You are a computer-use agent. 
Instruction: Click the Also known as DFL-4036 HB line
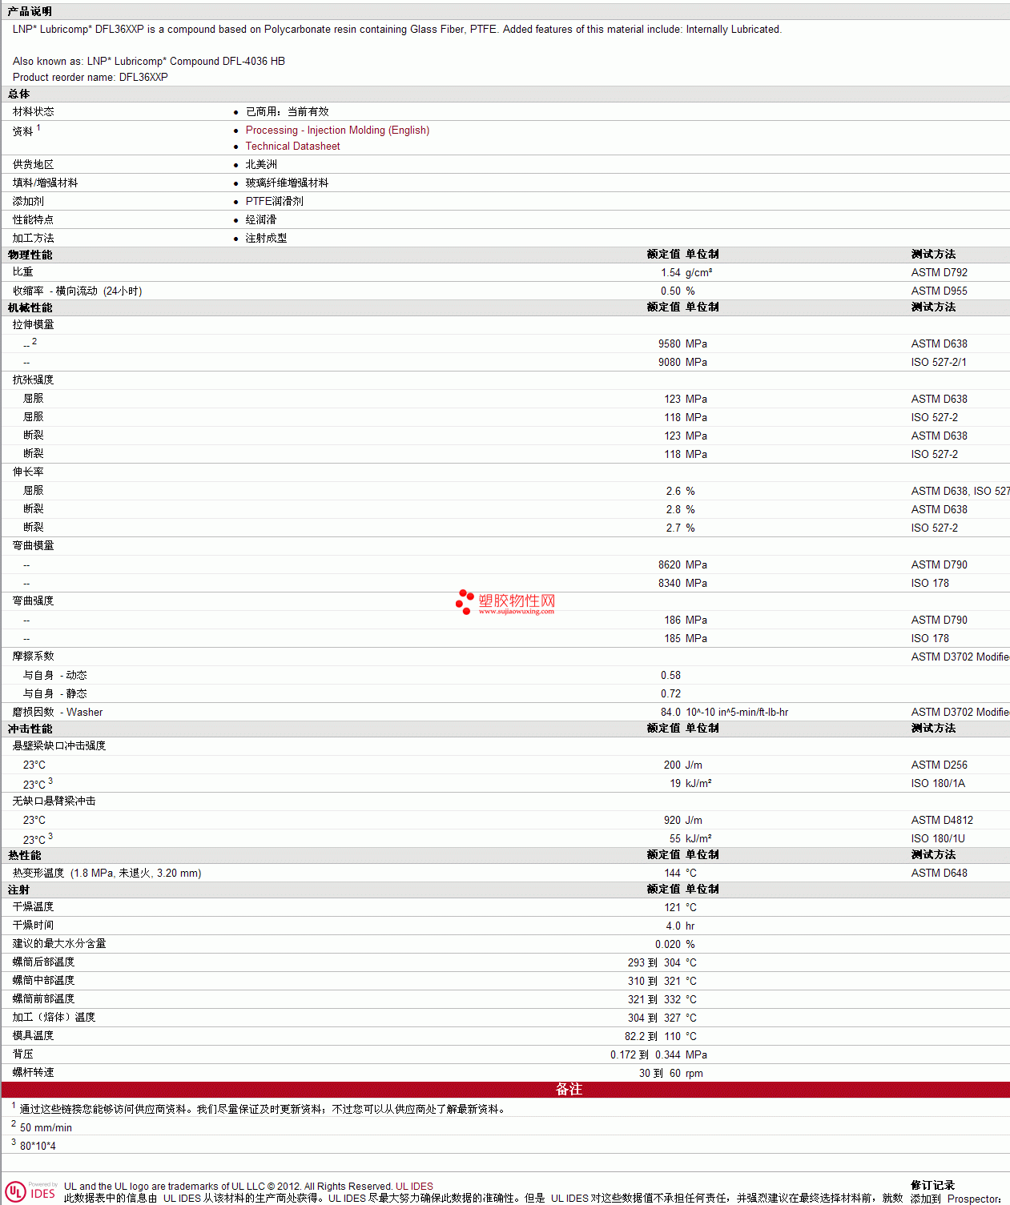[149, 61]
